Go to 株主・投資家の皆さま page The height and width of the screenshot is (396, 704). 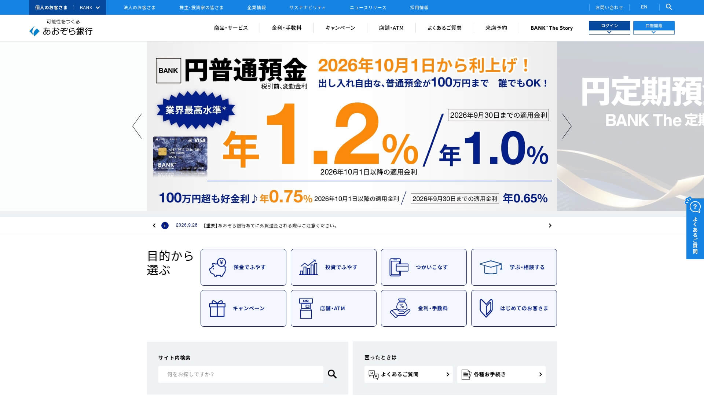coord(201,7)
